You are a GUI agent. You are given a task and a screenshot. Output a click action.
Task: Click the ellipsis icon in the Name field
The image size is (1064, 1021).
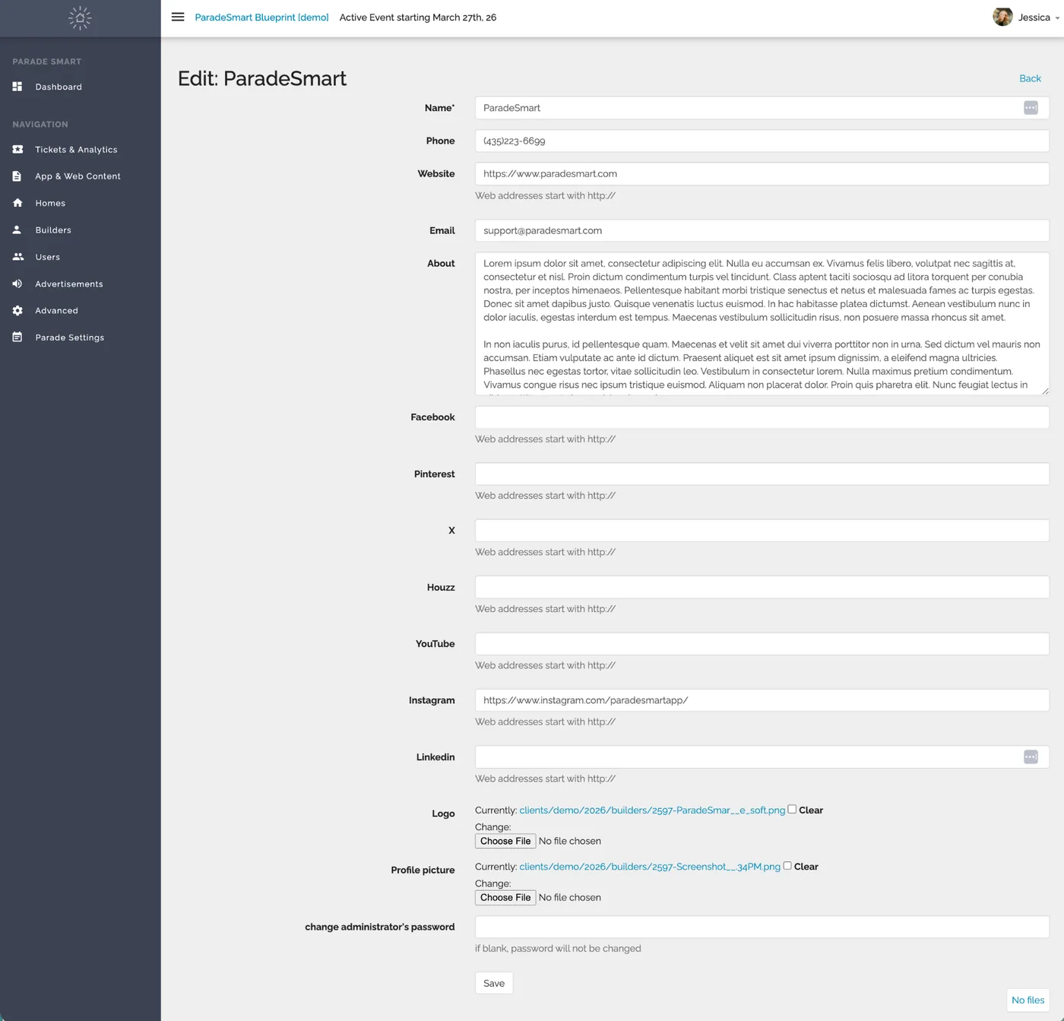(x=1031, y=108)
